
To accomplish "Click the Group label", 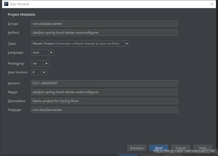I will (x=13, y=24).
